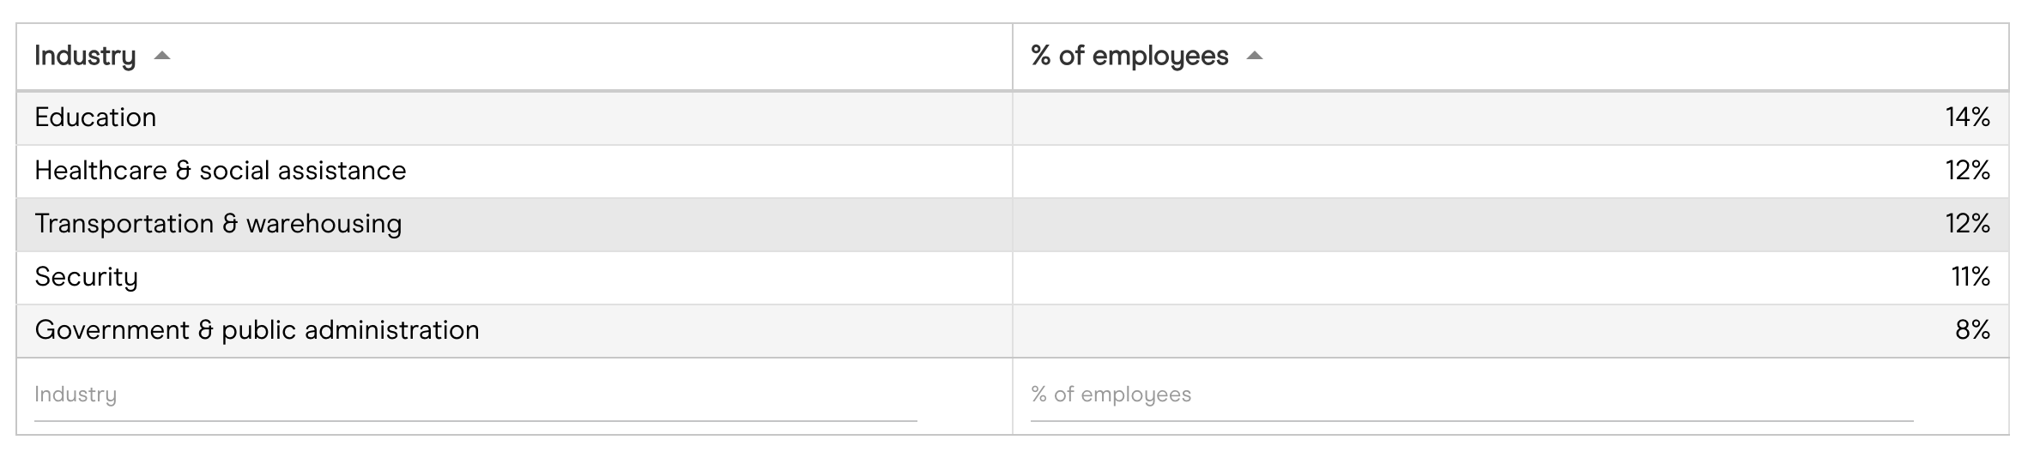This screenshot has height=458, width=2034.
Task: Focus the % of employees filter field
Action: (1471, 395)
